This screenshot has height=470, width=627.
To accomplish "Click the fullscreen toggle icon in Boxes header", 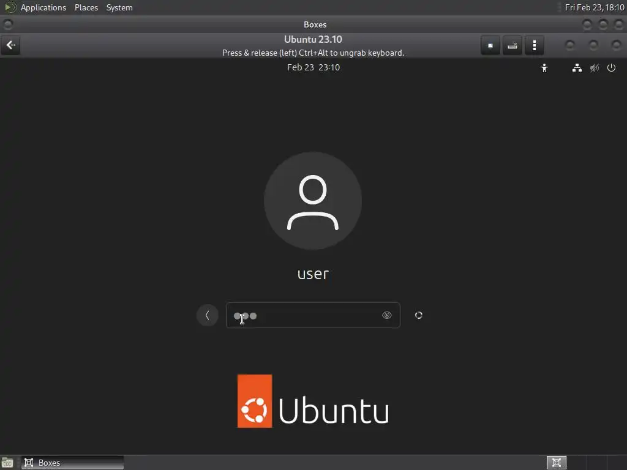I will click(x=490, y=45).
